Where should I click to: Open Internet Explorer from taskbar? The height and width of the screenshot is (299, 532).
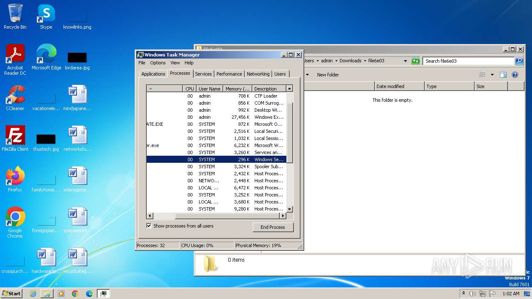[33, 294]
